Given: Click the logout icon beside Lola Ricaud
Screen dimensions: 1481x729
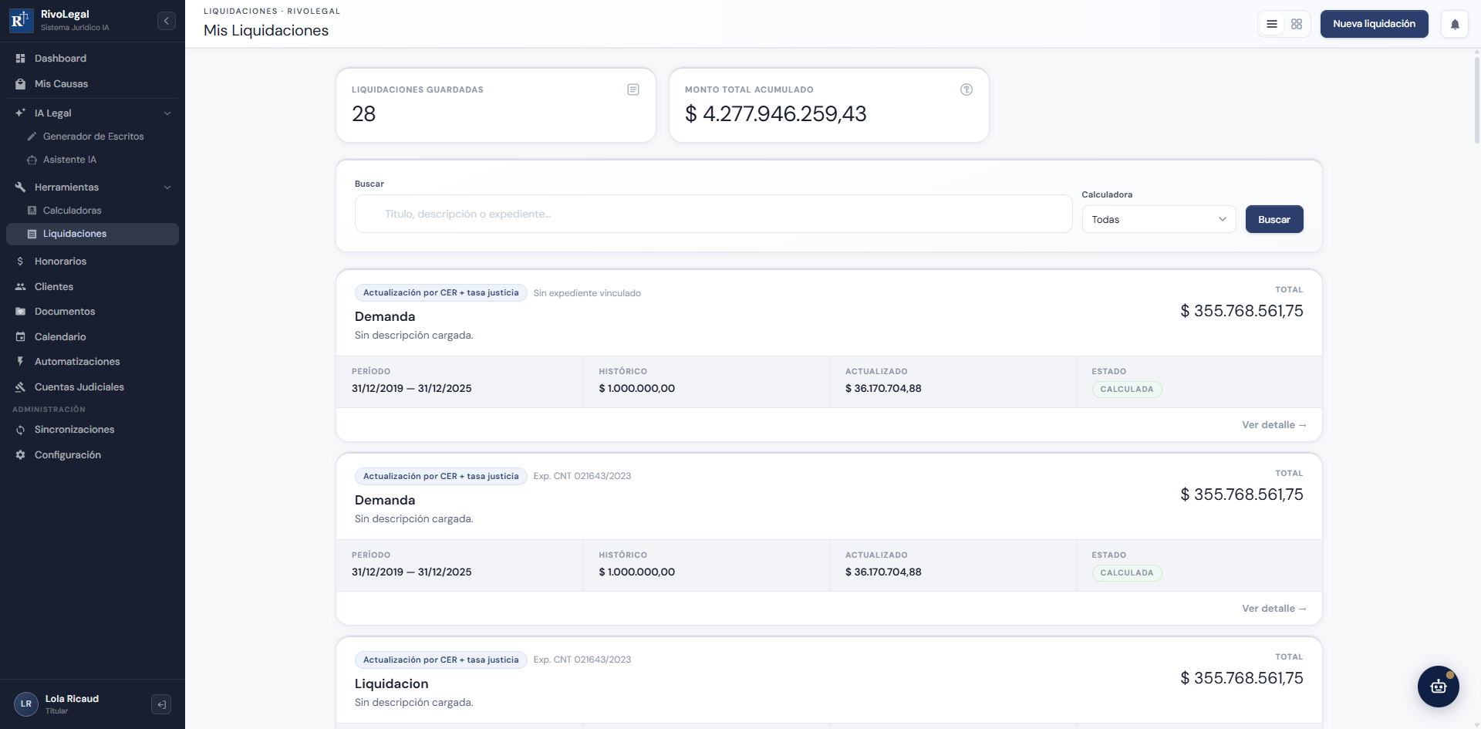Looking at the screenshot, I should pyautogui.click(x=161, y=704).
